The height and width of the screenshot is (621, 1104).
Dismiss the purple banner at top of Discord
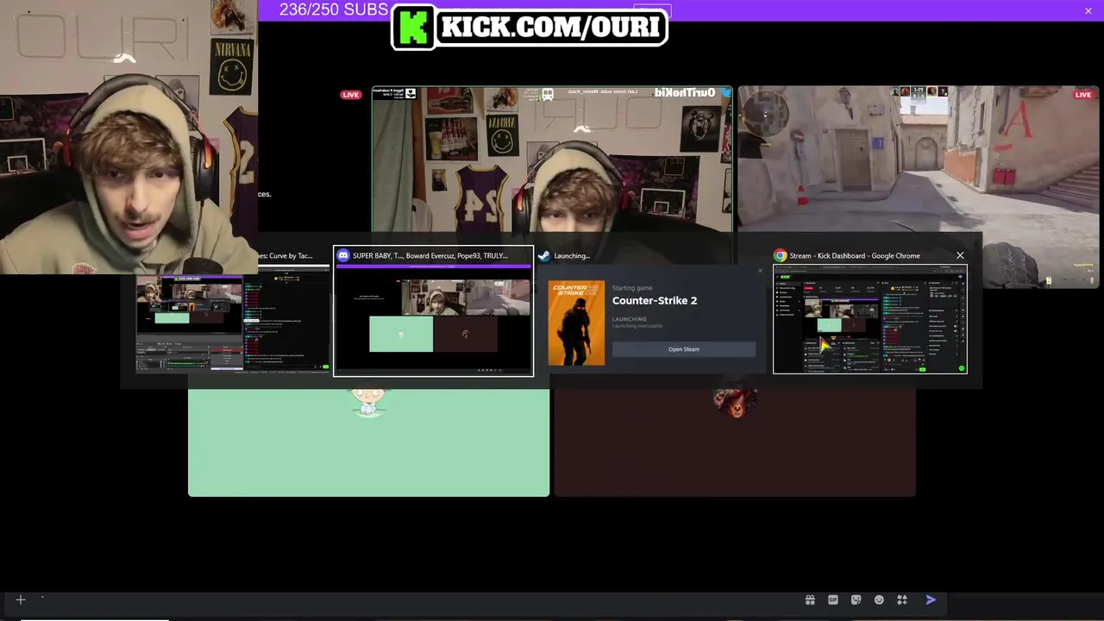pyautogui.click(x=1088, y=10)
